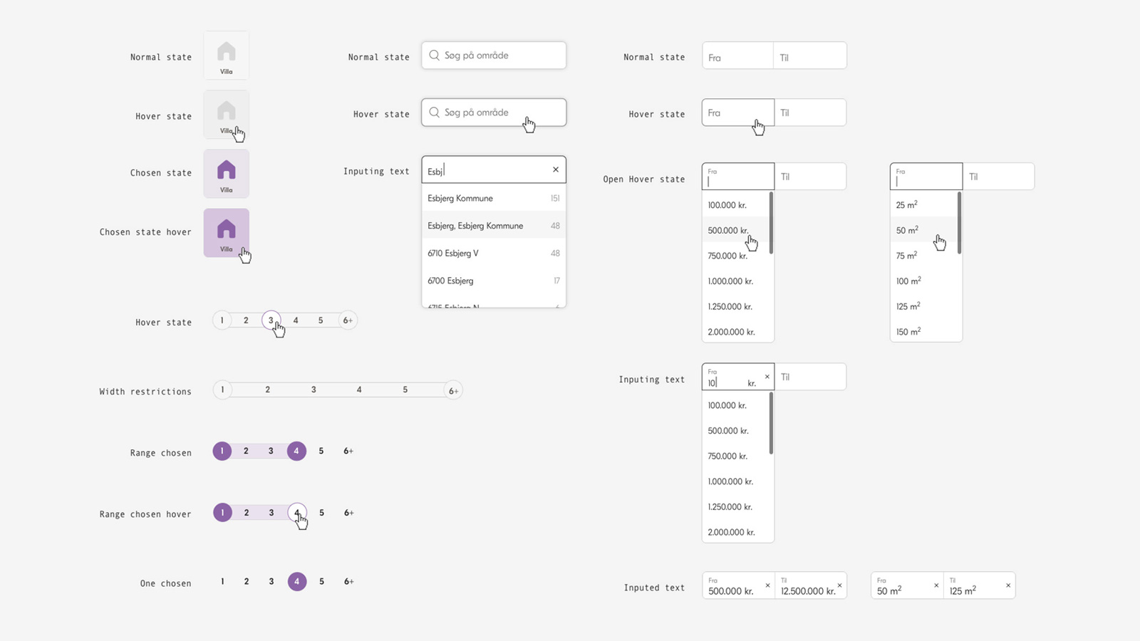
Task: Pick 750.000 kr. in Open Hover dropdown
Action: click(727, 256)
